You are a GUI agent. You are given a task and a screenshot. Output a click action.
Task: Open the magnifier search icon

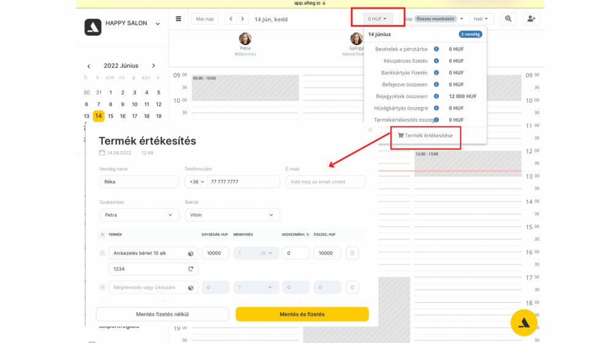coord(508,19)
